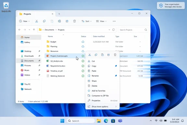Click the share icon atop context menu
The width and height of the screenshot is (187, 125).
point(109,55)
